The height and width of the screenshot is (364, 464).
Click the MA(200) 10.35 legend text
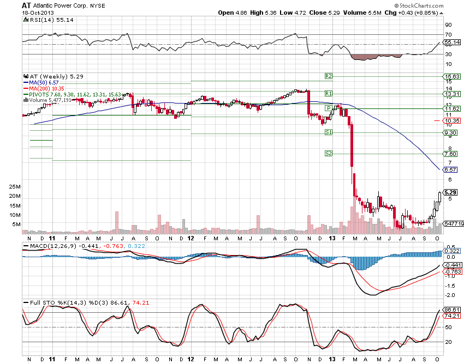point(46,89)
